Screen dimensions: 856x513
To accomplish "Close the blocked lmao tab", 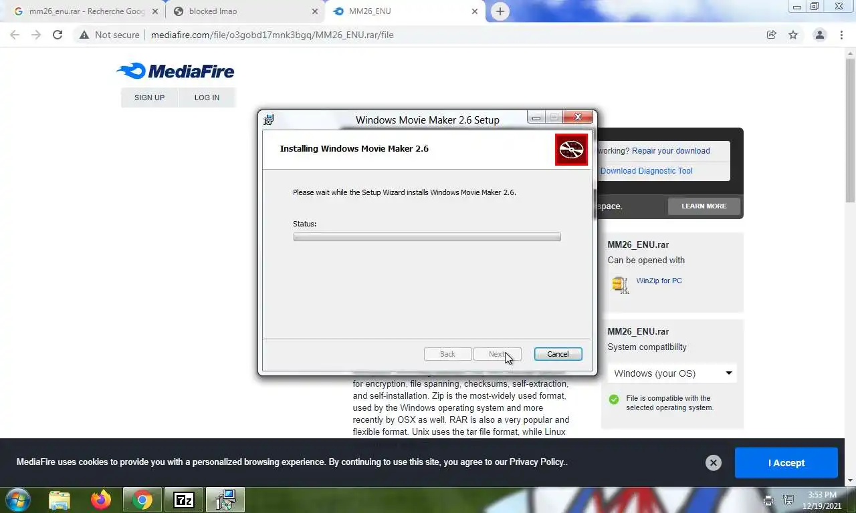I will click(x=315, y=11).
